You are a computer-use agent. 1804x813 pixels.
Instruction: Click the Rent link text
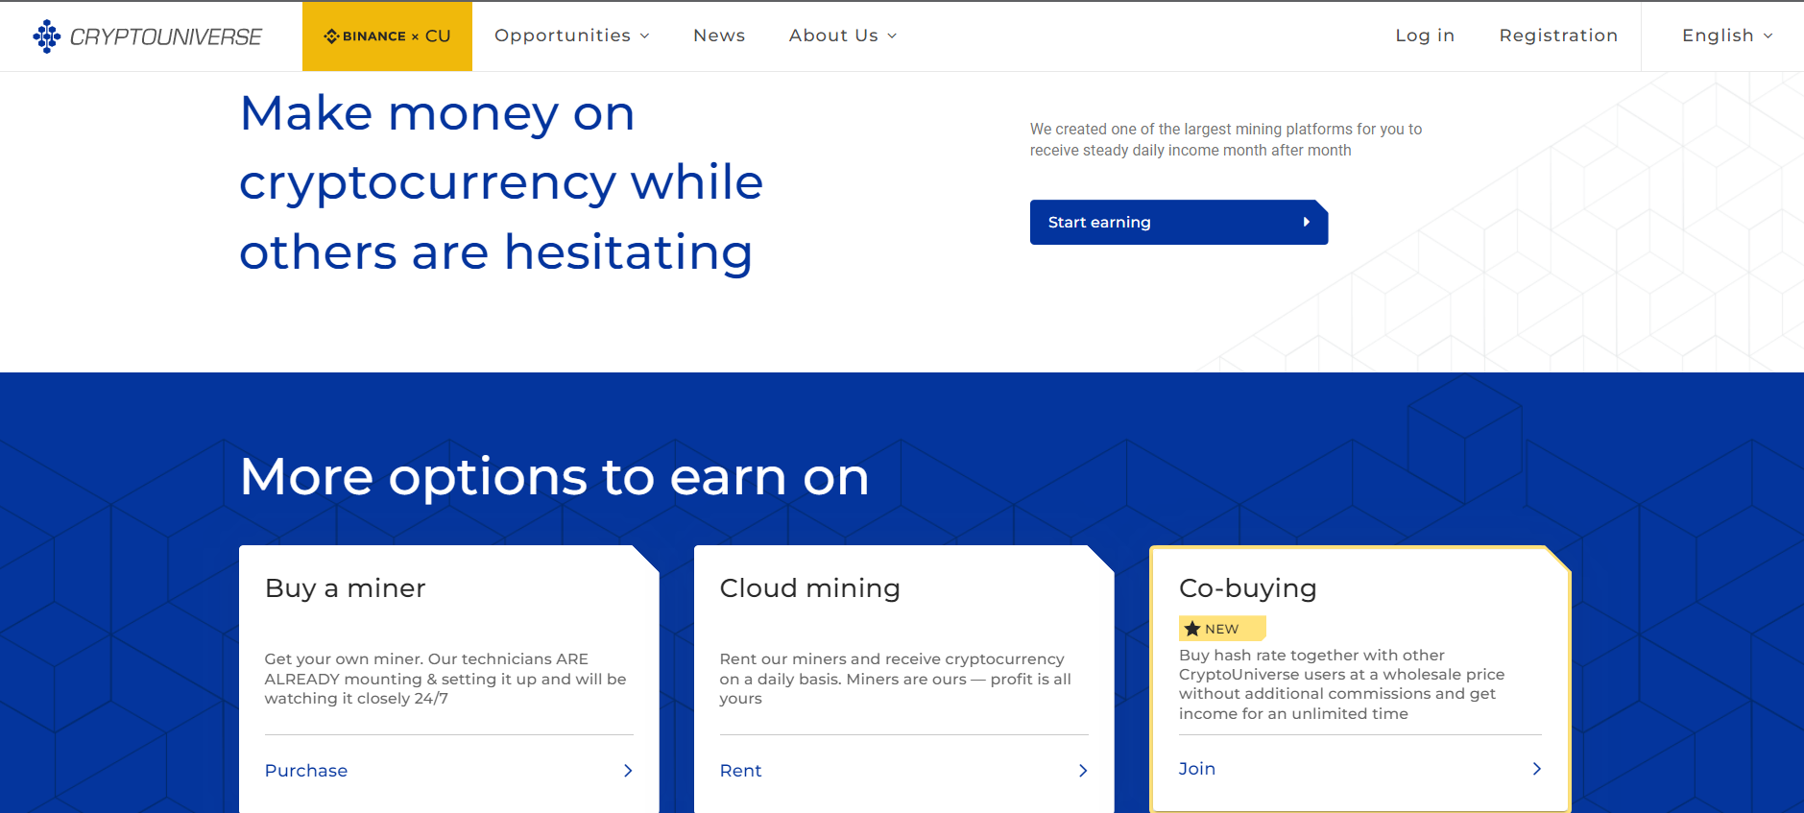(x=740, y=771)
